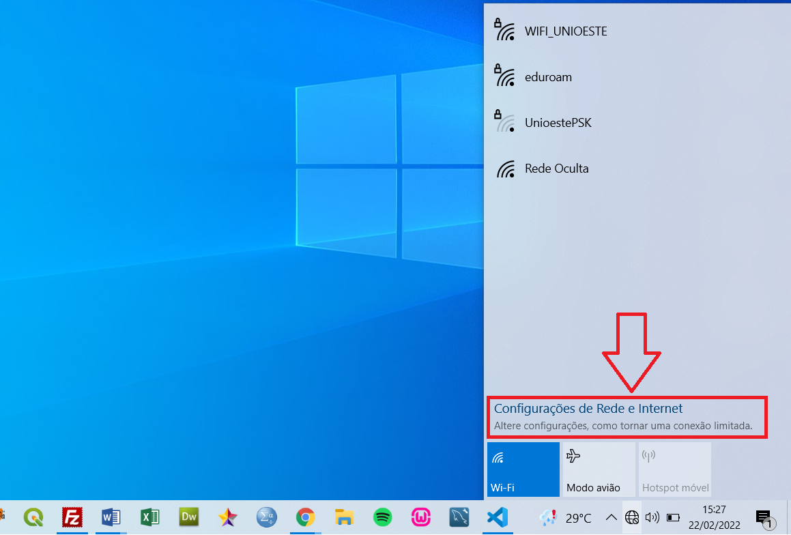The width and height of the screenshot is (791, 535).
Task: Launch Dreamweaver from the taskbar
Action: click(x=188, y=517)
